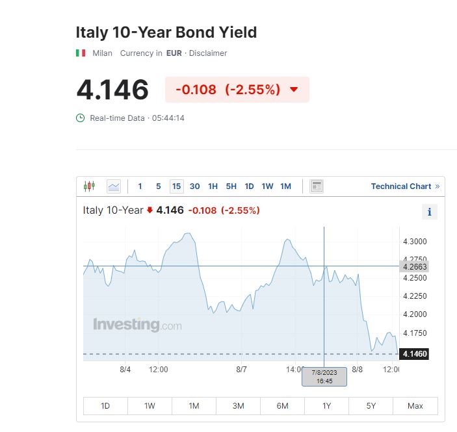This screenshot has width=457, height=432.
Task: Click the red down arrow indicator
Action: (294, 90)
